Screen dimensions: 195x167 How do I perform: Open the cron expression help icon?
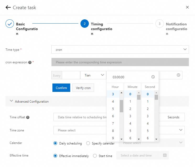pos(30,62)
